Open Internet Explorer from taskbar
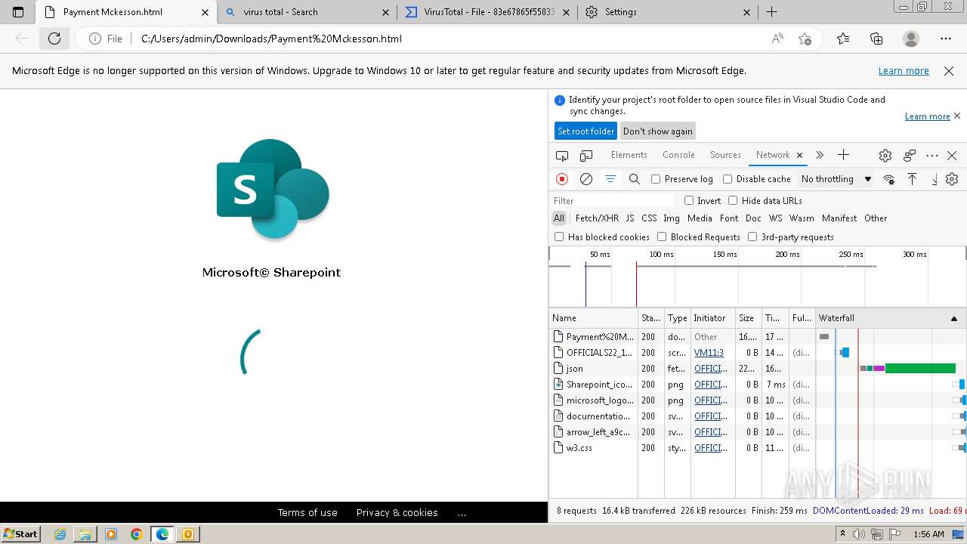The width and height of the screenshot is (967, 544). click(60, 534)
